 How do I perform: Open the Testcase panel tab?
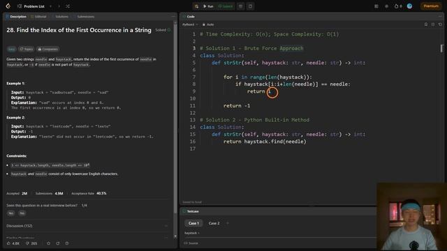(x=191, y=211)
